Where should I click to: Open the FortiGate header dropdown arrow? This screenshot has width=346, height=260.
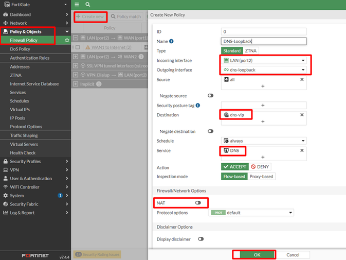[65, 5]
